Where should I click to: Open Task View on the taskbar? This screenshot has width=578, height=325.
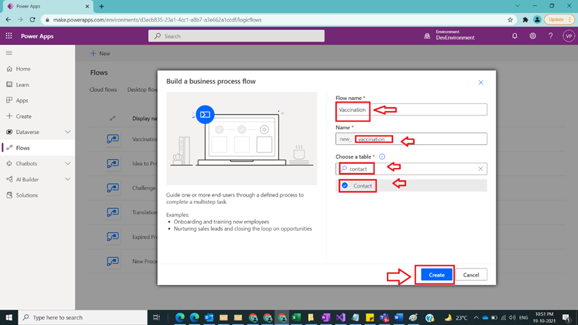156,318
